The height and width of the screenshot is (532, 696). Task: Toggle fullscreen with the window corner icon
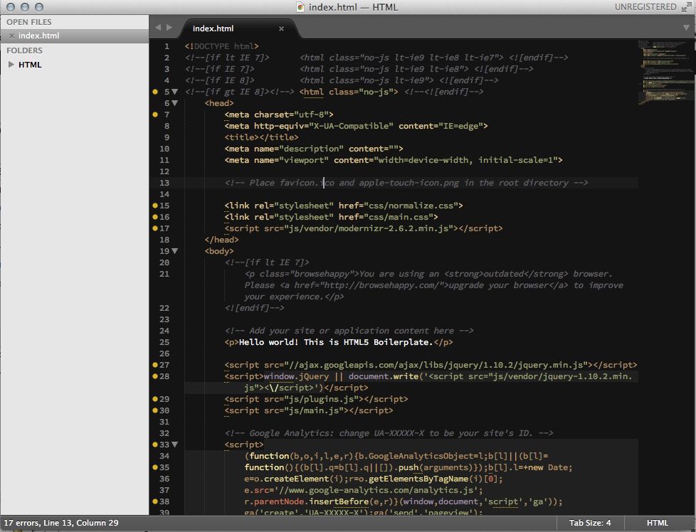pos(686,7)
